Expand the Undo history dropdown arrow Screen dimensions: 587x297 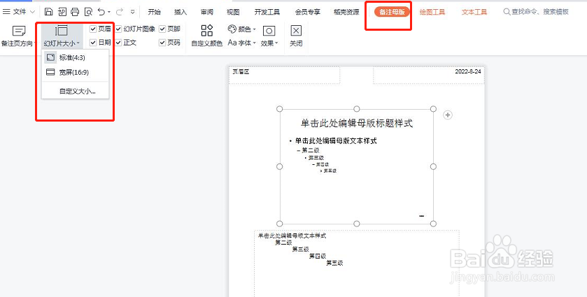pyautogui.click(x=109, y=13)
